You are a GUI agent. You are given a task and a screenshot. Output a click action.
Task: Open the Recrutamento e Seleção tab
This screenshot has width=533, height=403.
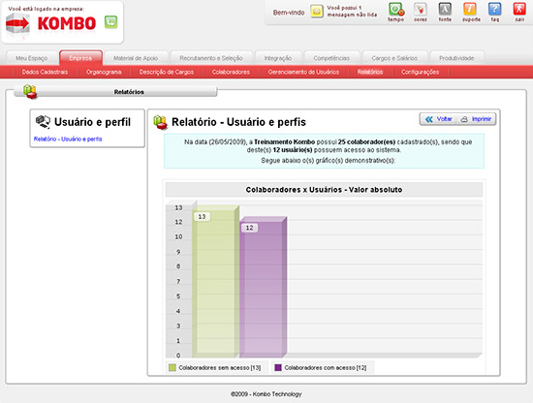click(211, 58)
